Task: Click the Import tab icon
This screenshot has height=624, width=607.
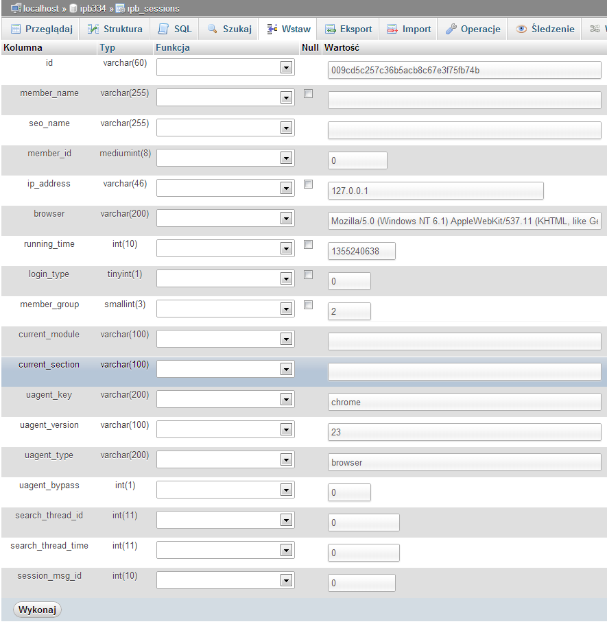Action: pos(392,29)
